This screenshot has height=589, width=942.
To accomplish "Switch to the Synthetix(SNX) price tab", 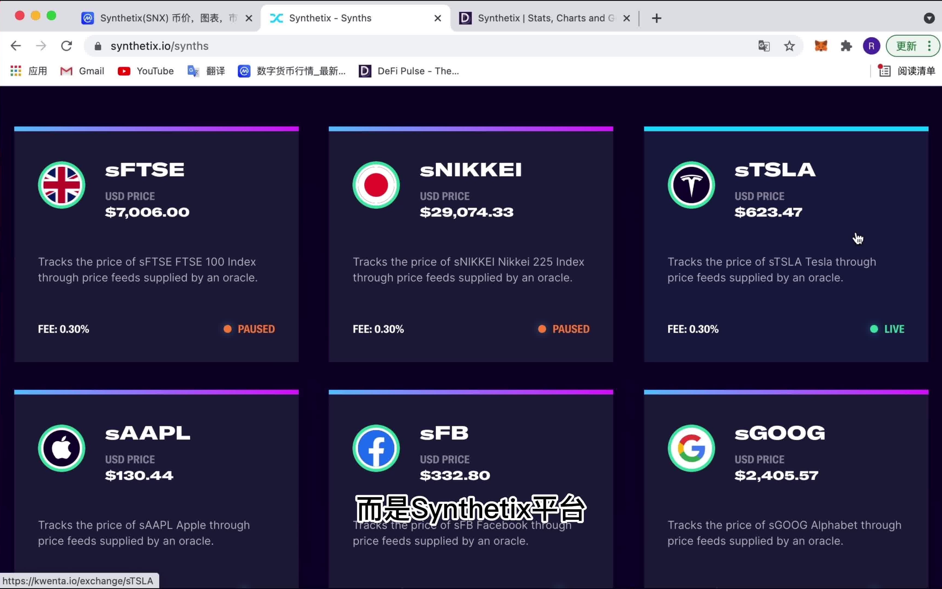I will pos(164,18).
